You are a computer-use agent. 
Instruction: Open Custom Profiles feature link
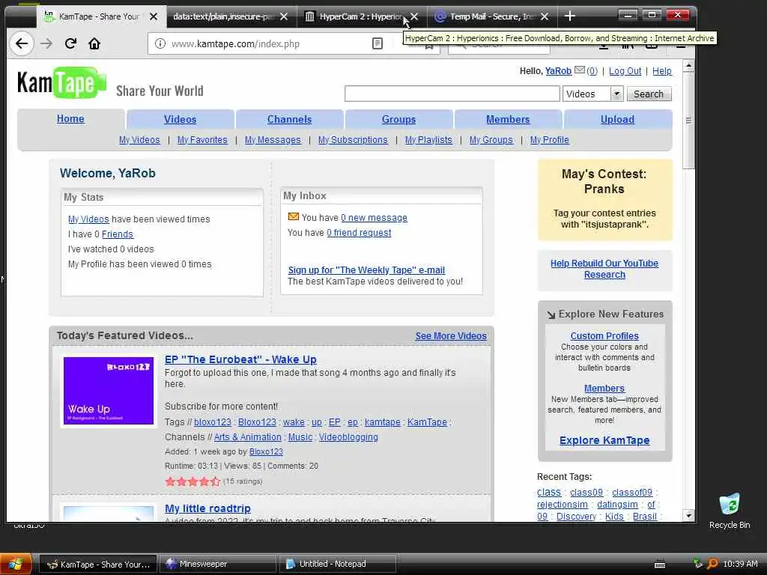pos(604,336)
